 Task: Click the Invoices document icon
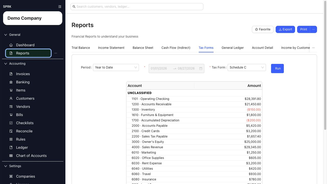point(11,74)
